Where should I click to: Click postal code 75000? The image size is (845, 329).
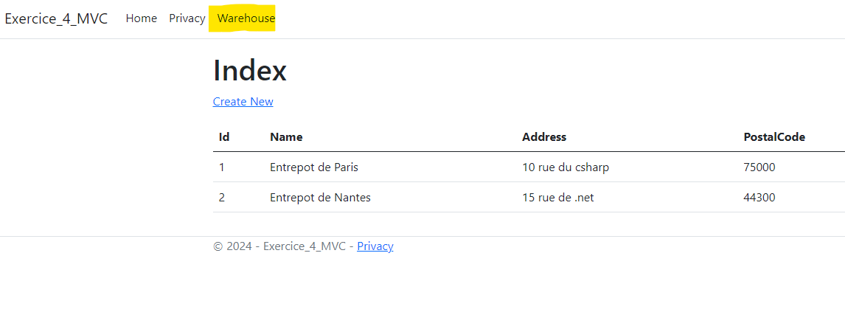click(x=759, y=167)
